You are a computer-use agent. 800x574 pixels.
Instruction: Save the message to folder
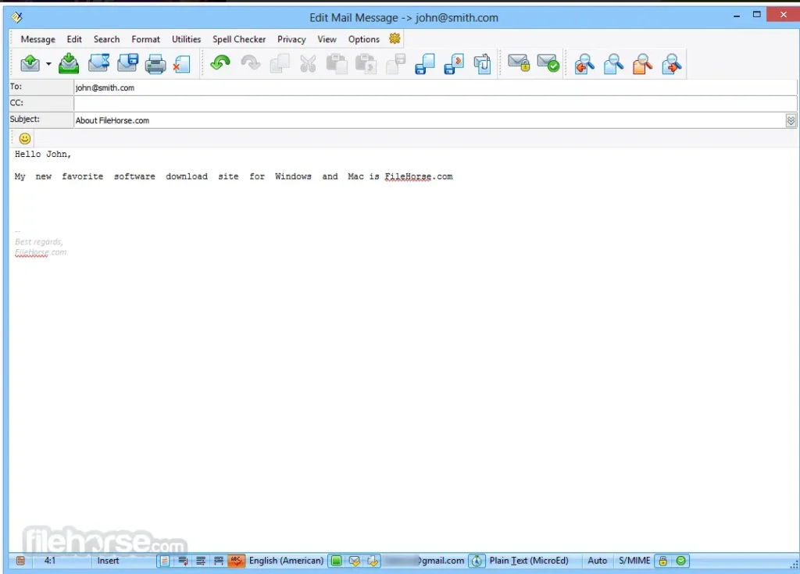point(127,64)
